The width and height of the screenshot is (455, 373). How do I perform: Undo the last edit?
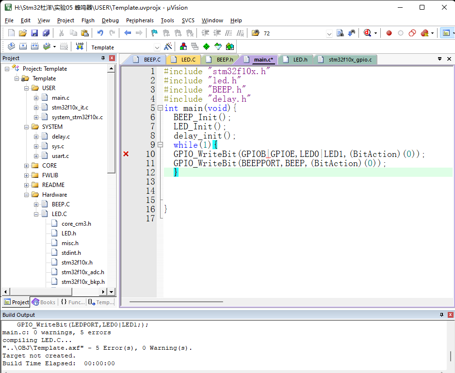(x=101, y=32)
